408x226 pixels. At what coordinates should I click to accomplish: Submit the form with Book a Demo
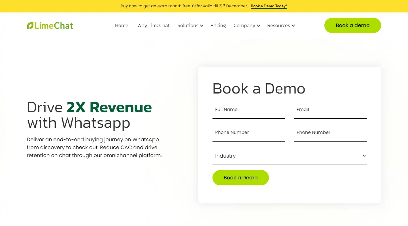(241, 178)
